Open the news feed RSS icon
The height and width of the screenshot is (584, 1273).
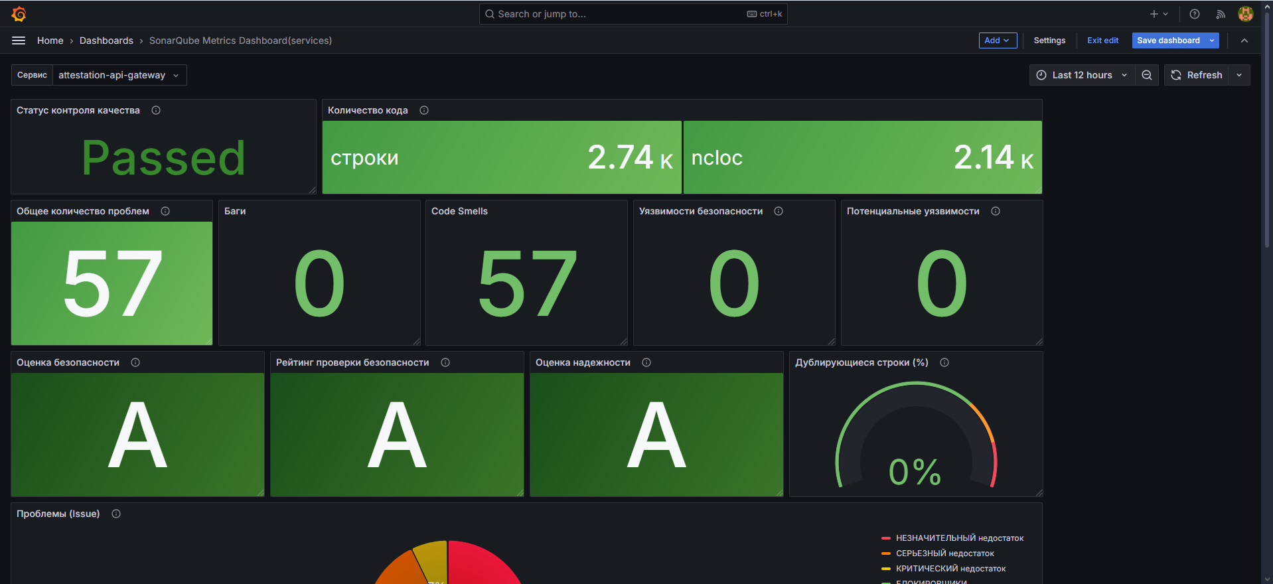tap(1220, 14)
